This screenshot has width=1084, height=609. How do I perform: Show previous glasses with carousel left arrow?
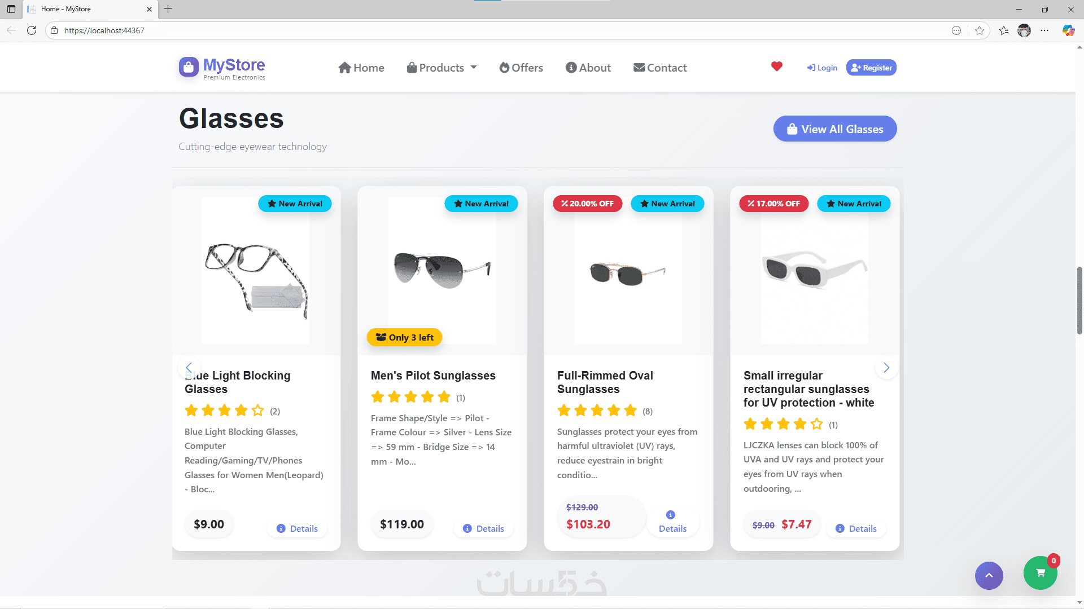click(189, 368)
